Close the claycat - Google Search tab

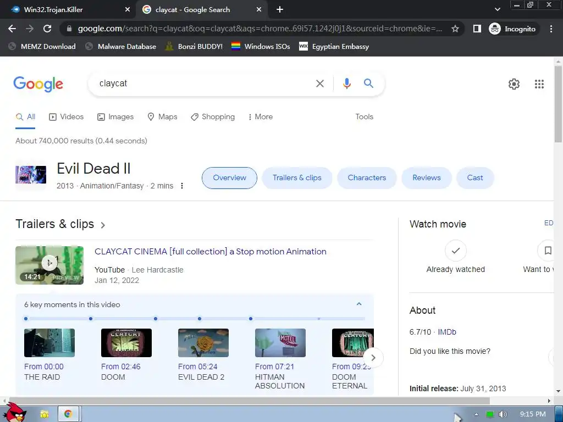[x=259, y=10]
